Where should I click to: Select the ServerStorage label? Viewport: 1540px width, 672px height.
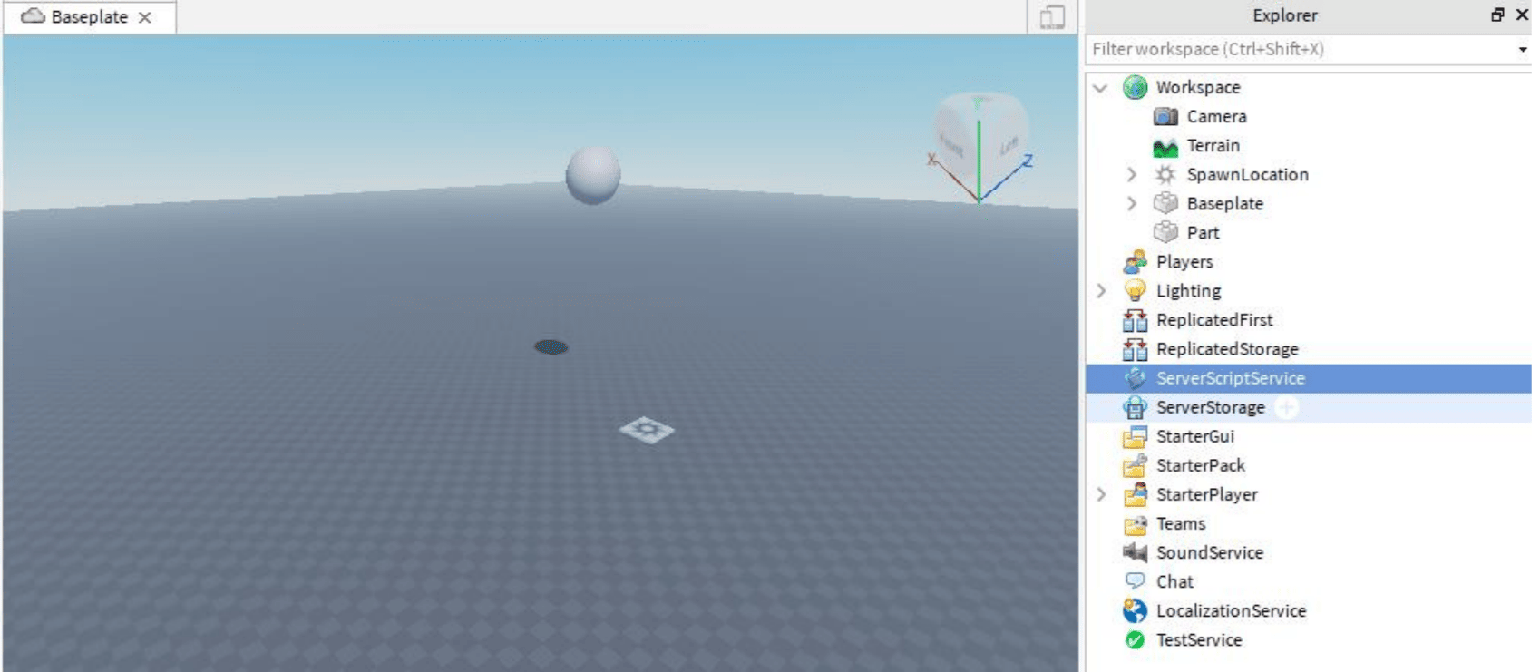click(1210, 406)
